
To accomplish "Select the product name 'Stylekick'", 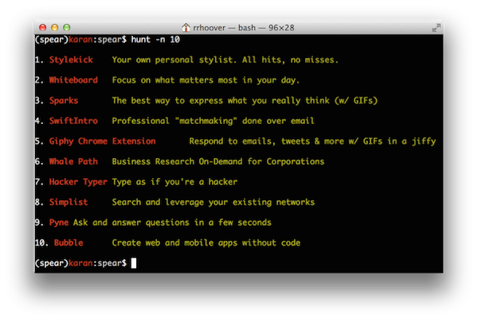I will click(71, 60).
